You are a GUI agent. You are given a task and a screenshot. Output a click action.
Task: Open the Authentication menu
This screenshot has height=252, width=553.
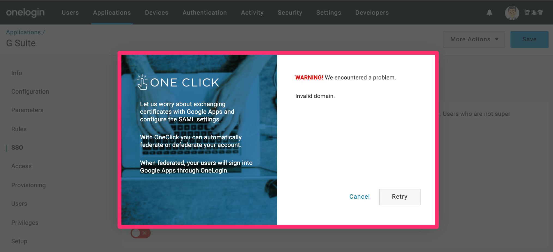coord(205,13)
